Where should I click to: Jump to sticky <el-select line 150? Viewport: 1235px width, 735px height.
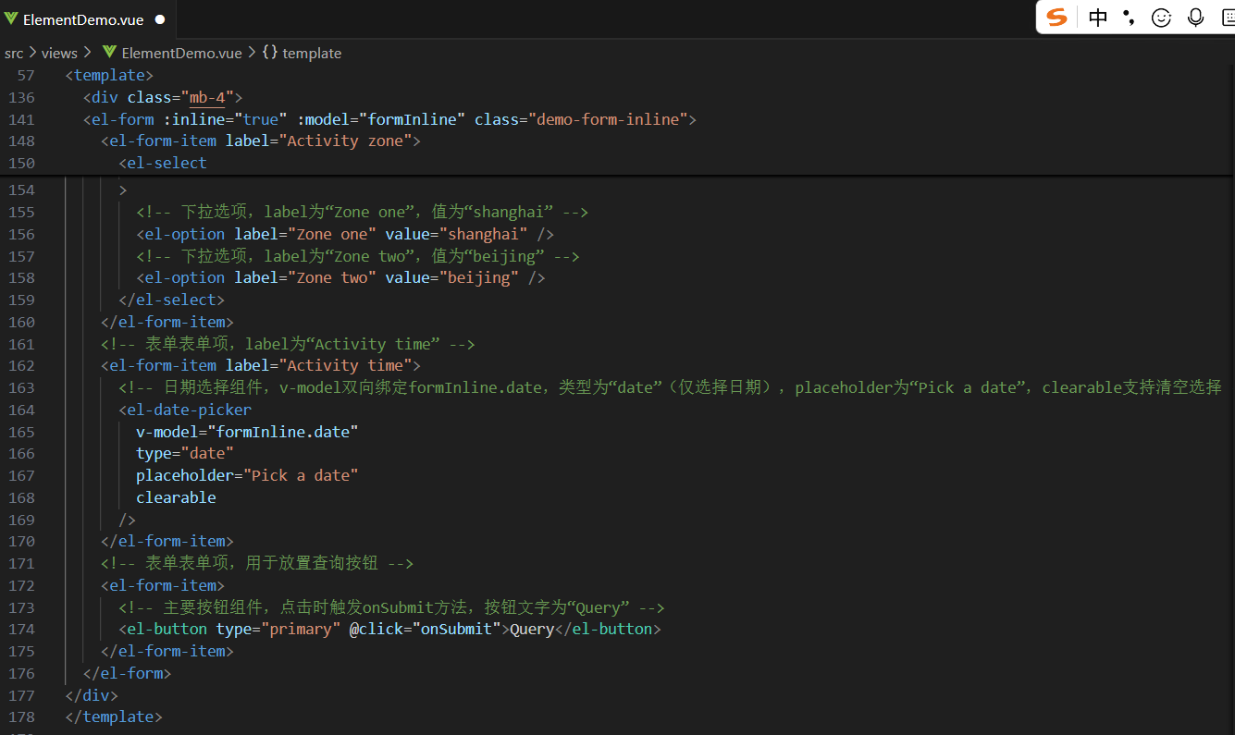(x=163, y=163)
